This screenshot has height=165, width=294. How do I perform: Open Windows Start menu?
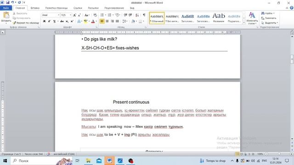5,161
